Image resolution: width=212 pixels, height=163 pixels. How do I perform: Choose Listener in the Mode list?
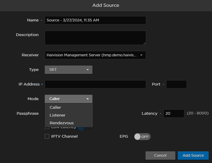(57, 115)
